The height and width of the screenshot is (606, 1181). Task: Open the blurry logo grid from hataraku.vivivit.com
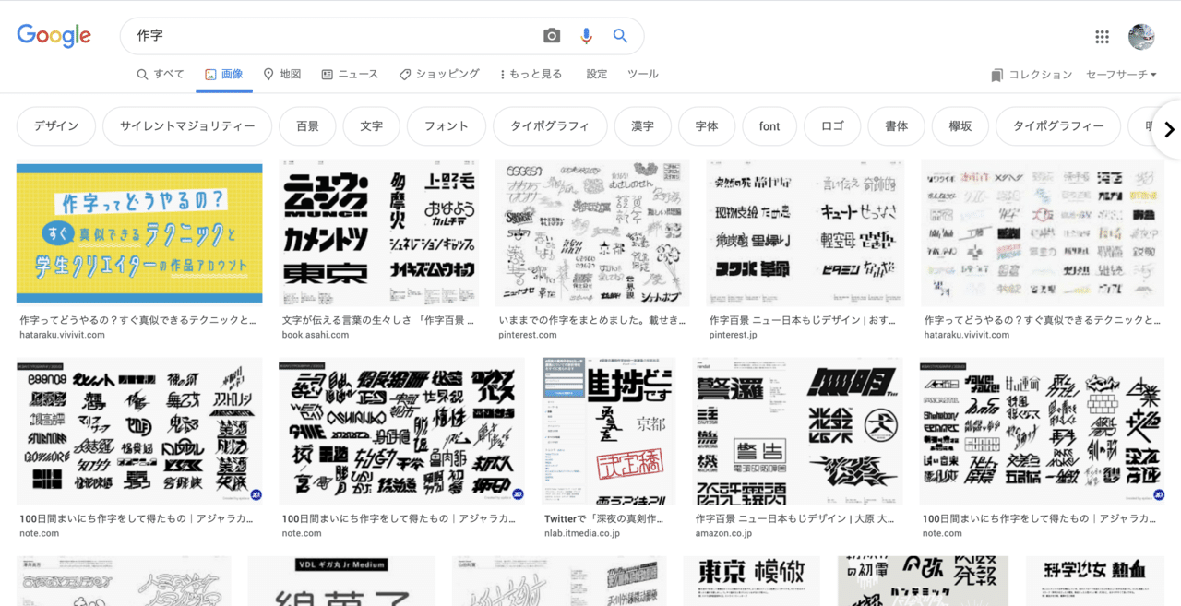[1043, 232]
